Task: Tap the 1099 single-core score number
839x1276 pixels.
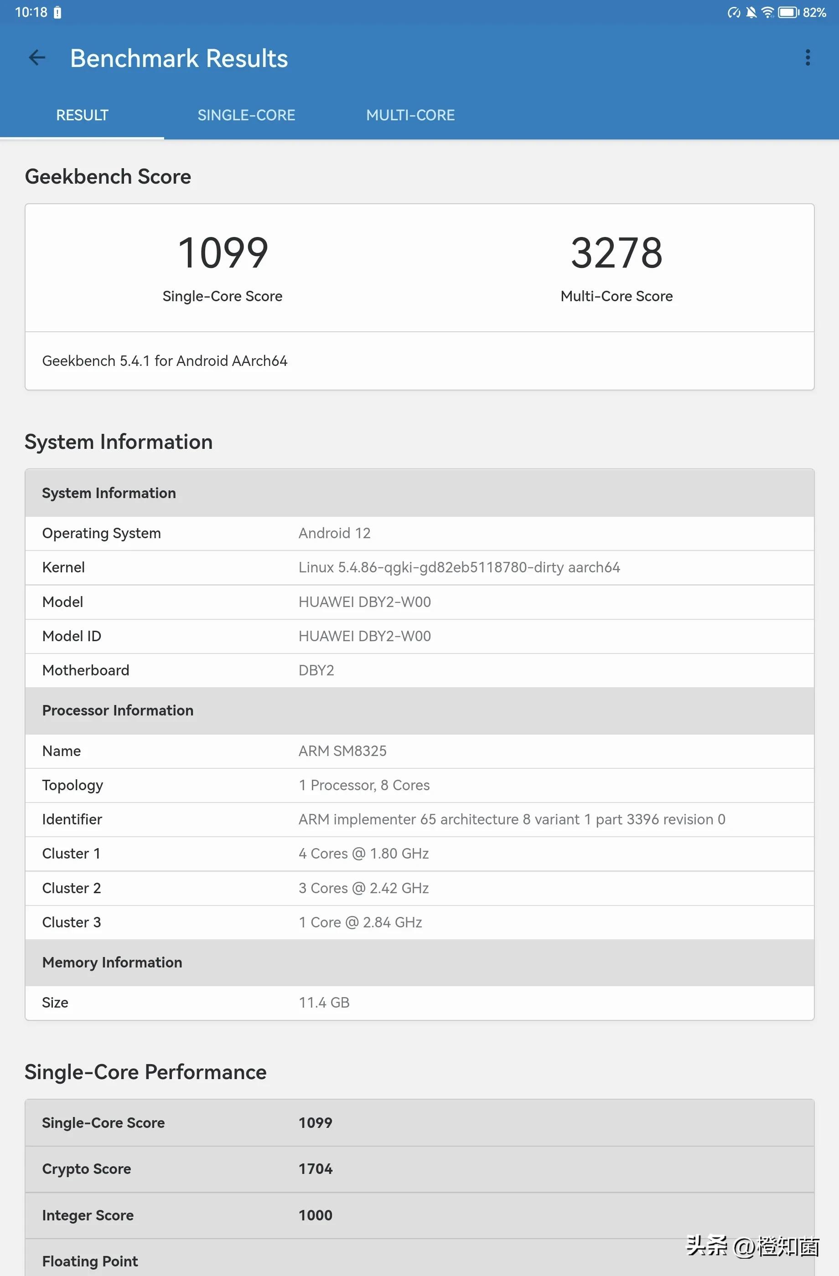Action: coord(223,253)
